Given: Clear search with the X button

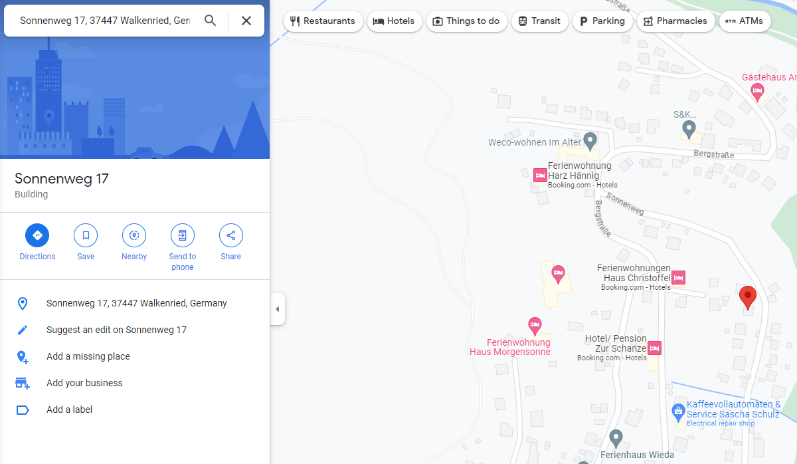Looking at the screenshot, I should click(246, 21).
